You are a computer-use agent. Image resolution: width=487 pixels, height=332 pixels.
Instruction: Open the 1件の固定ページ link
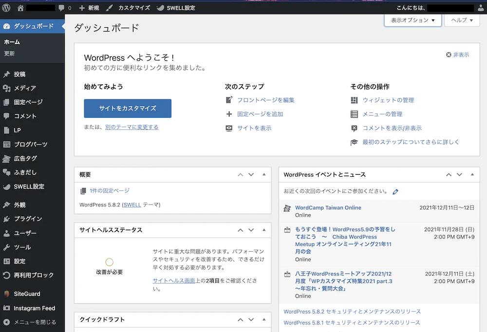coord(109,191)
